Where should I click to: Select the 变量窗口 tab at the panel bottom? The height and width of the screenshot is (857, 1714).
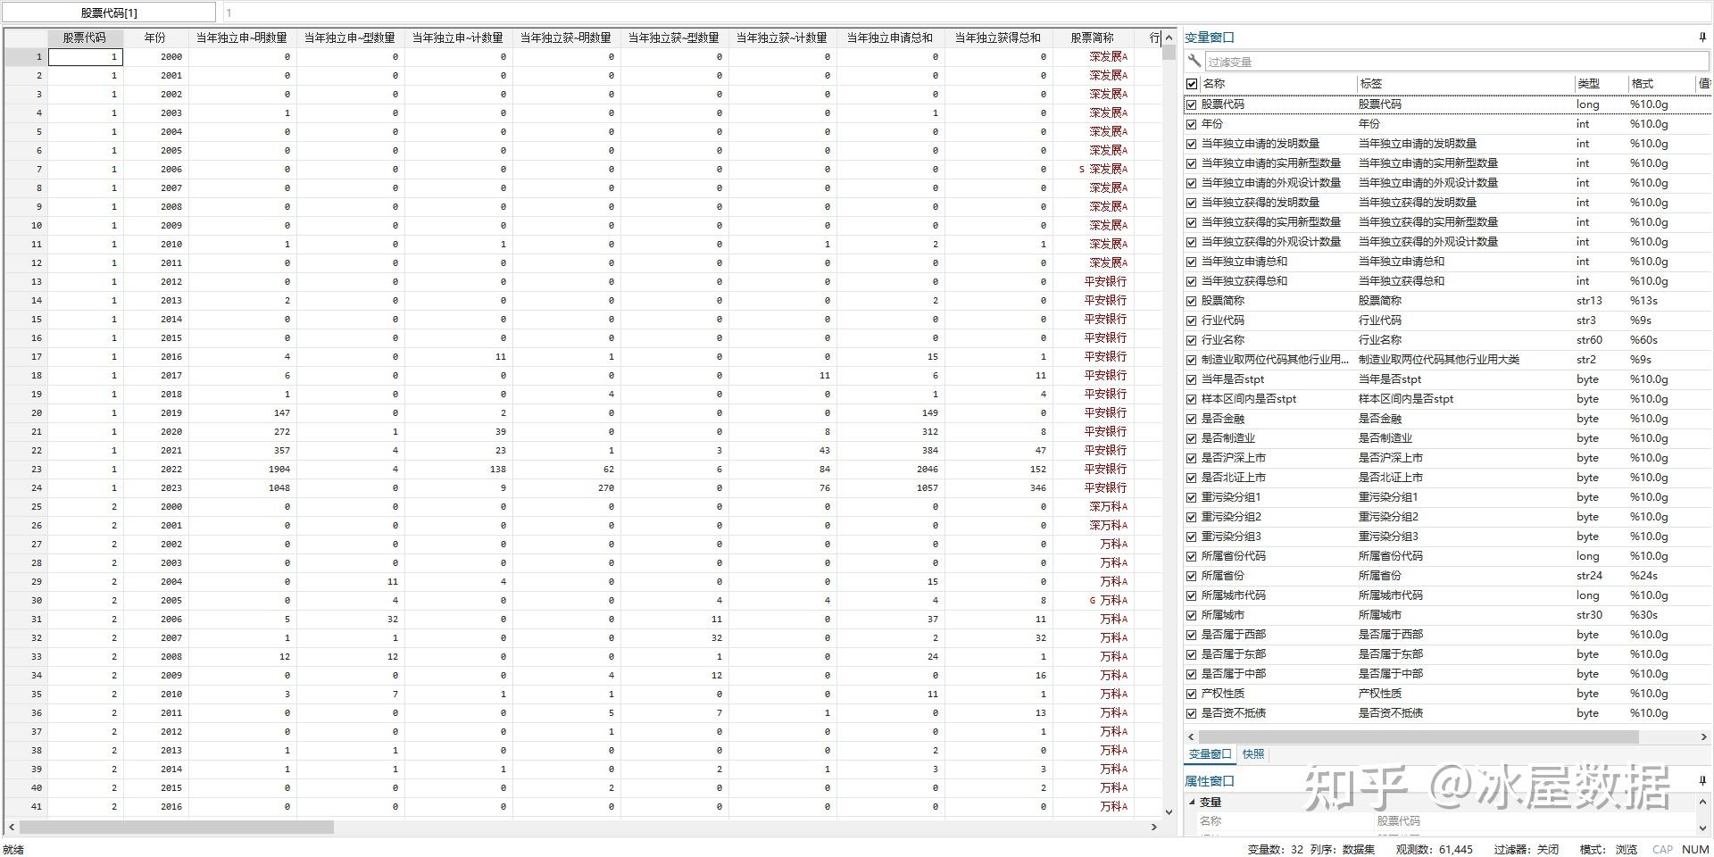1210,754
